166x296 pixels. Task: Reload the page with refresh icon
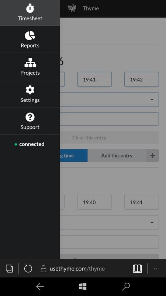(x=28, y=269)
